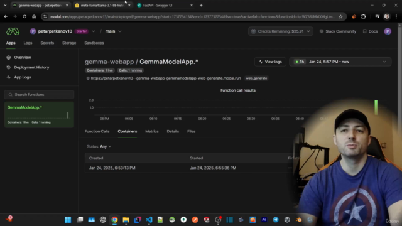This screenshot has height=226, width=402.
Task: Launch Visual Studio Code from taskbar
Action: tap(149, 220)
